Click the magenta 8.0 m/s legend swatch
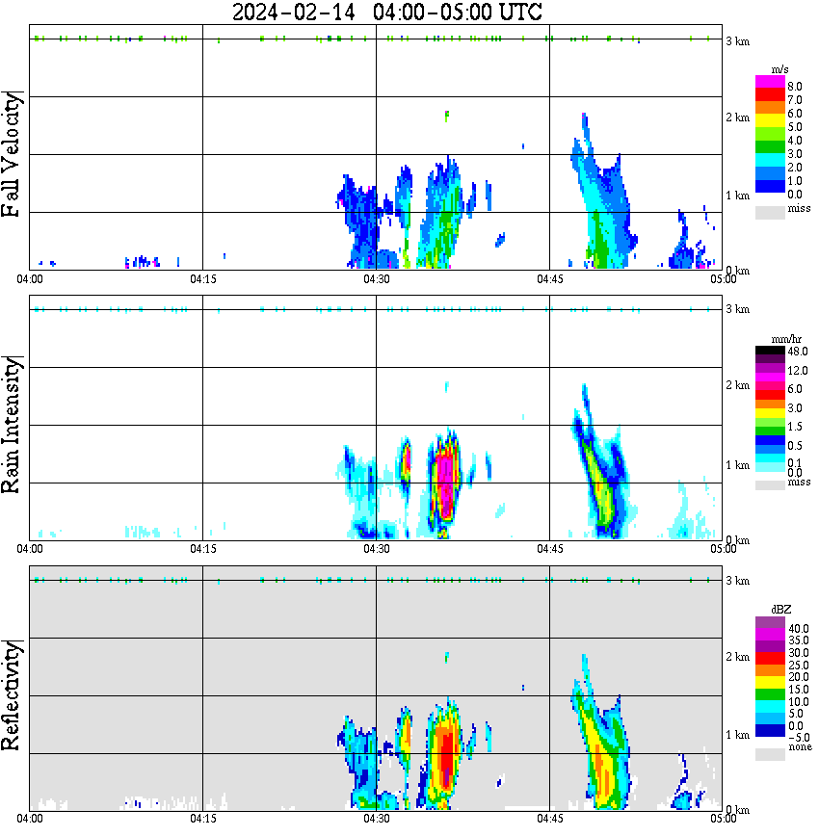Image resolution: width=819 pixels, height=836 pixels. 770,82
